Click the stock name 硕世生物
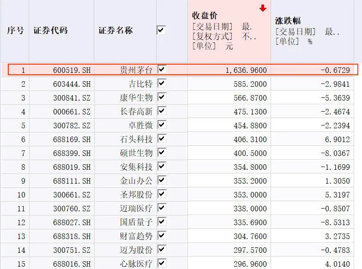The image size is (362, 269). [x=136, y=153]
